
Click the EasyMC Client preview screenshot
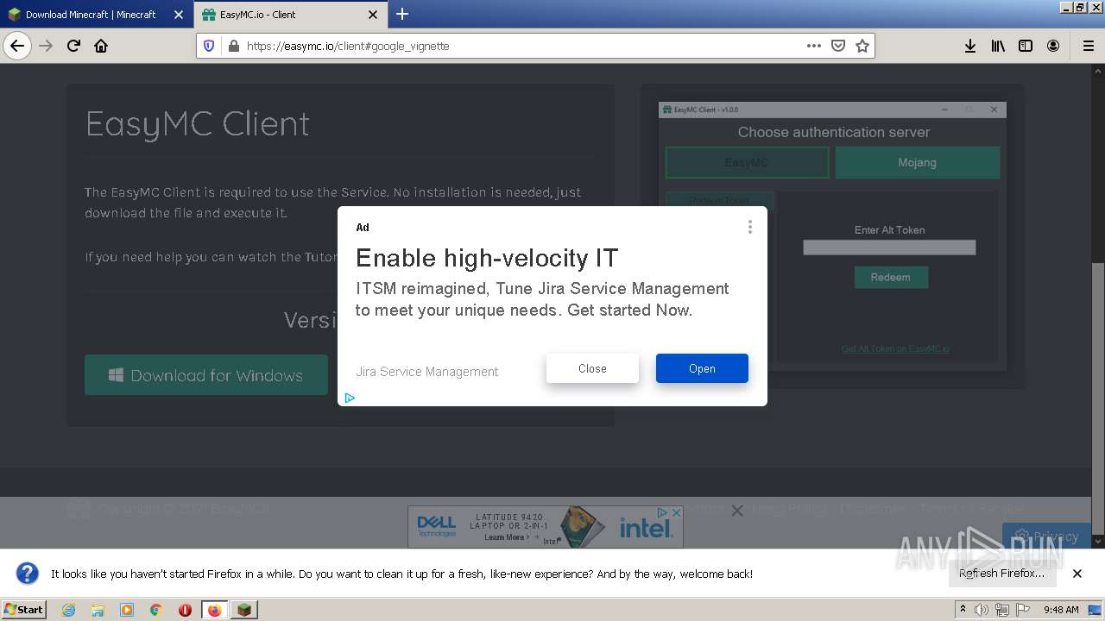coord(832,236)
